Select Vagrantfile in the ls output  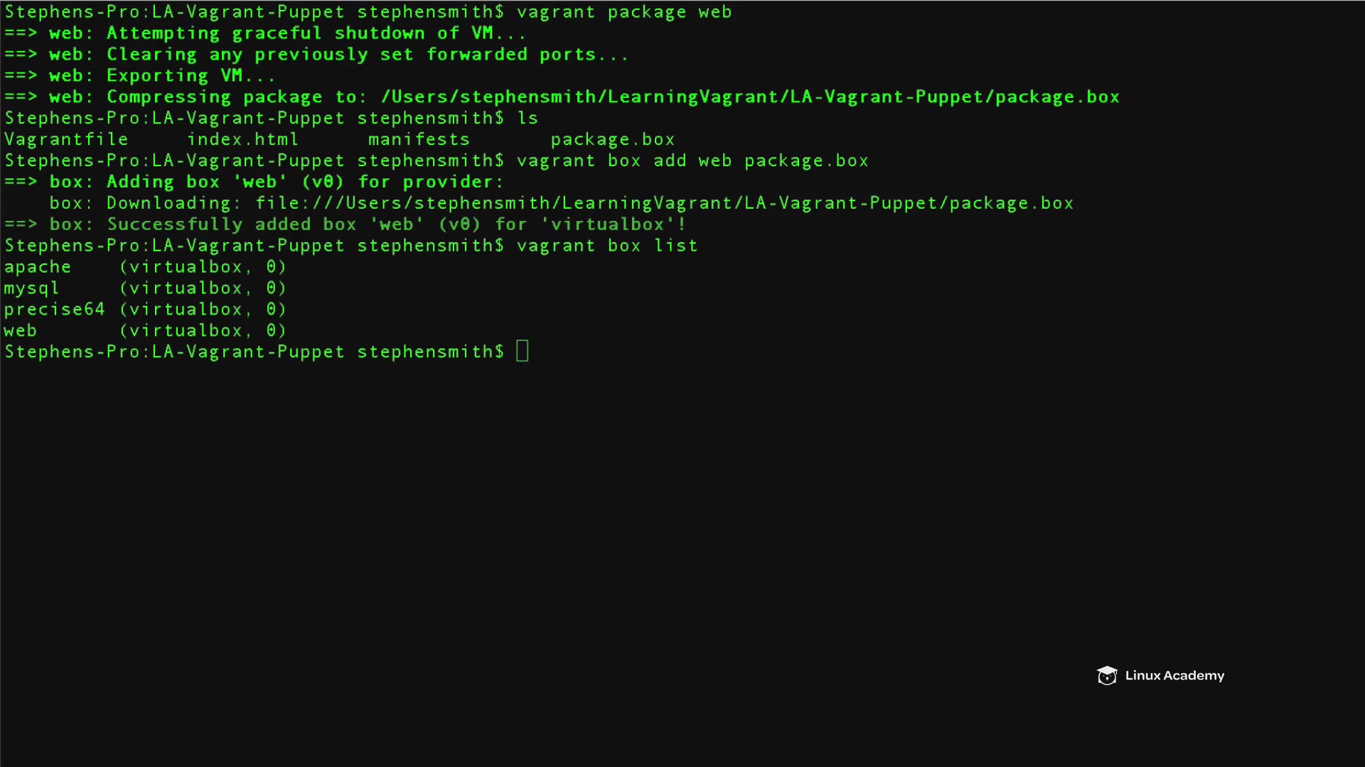[67, 140]
